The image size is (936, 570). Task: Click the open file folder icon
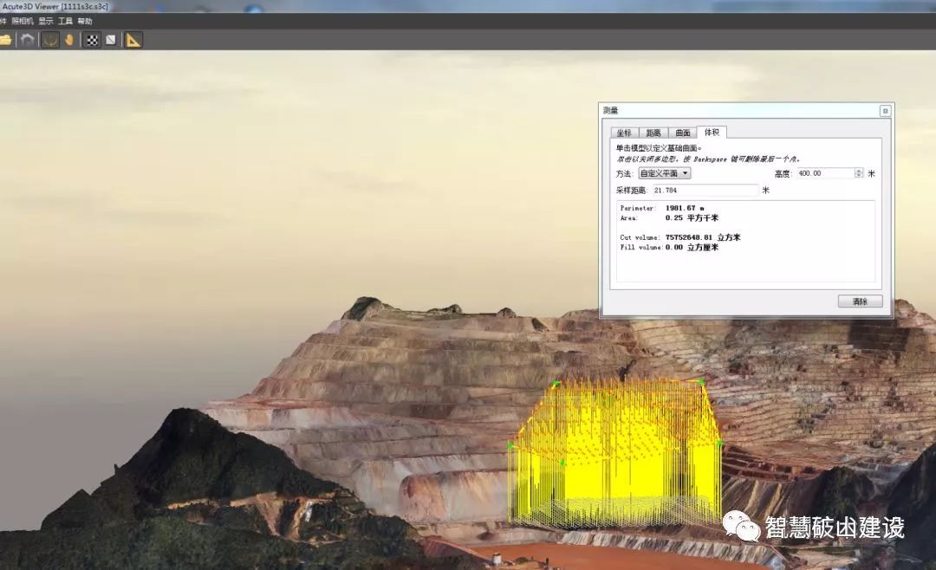5,40
